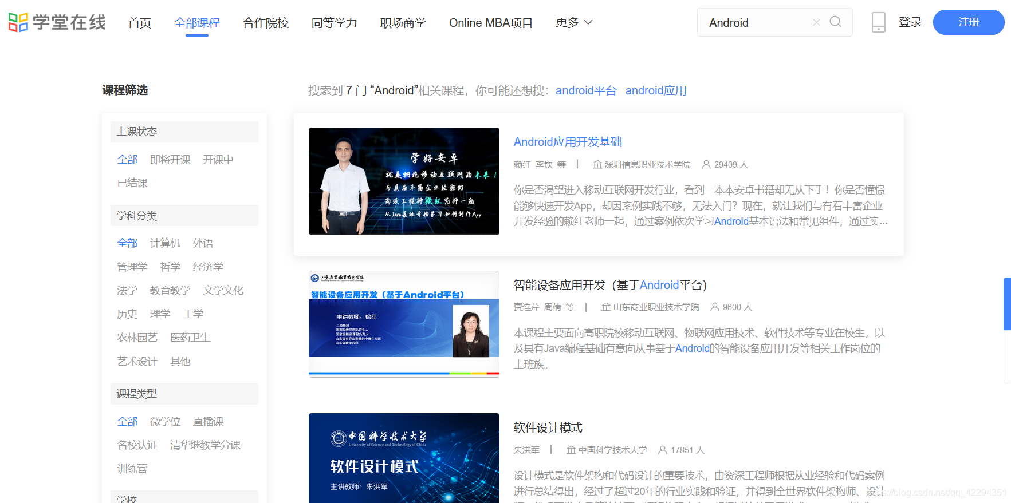This screenshot has width=1011, height=503.
Task: Click the 深圳信息职业技术学院 school icon
Action: [x=597, y=165]
